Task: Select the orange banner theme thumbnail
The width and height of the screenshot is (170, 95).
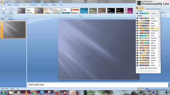Action: 75,11
